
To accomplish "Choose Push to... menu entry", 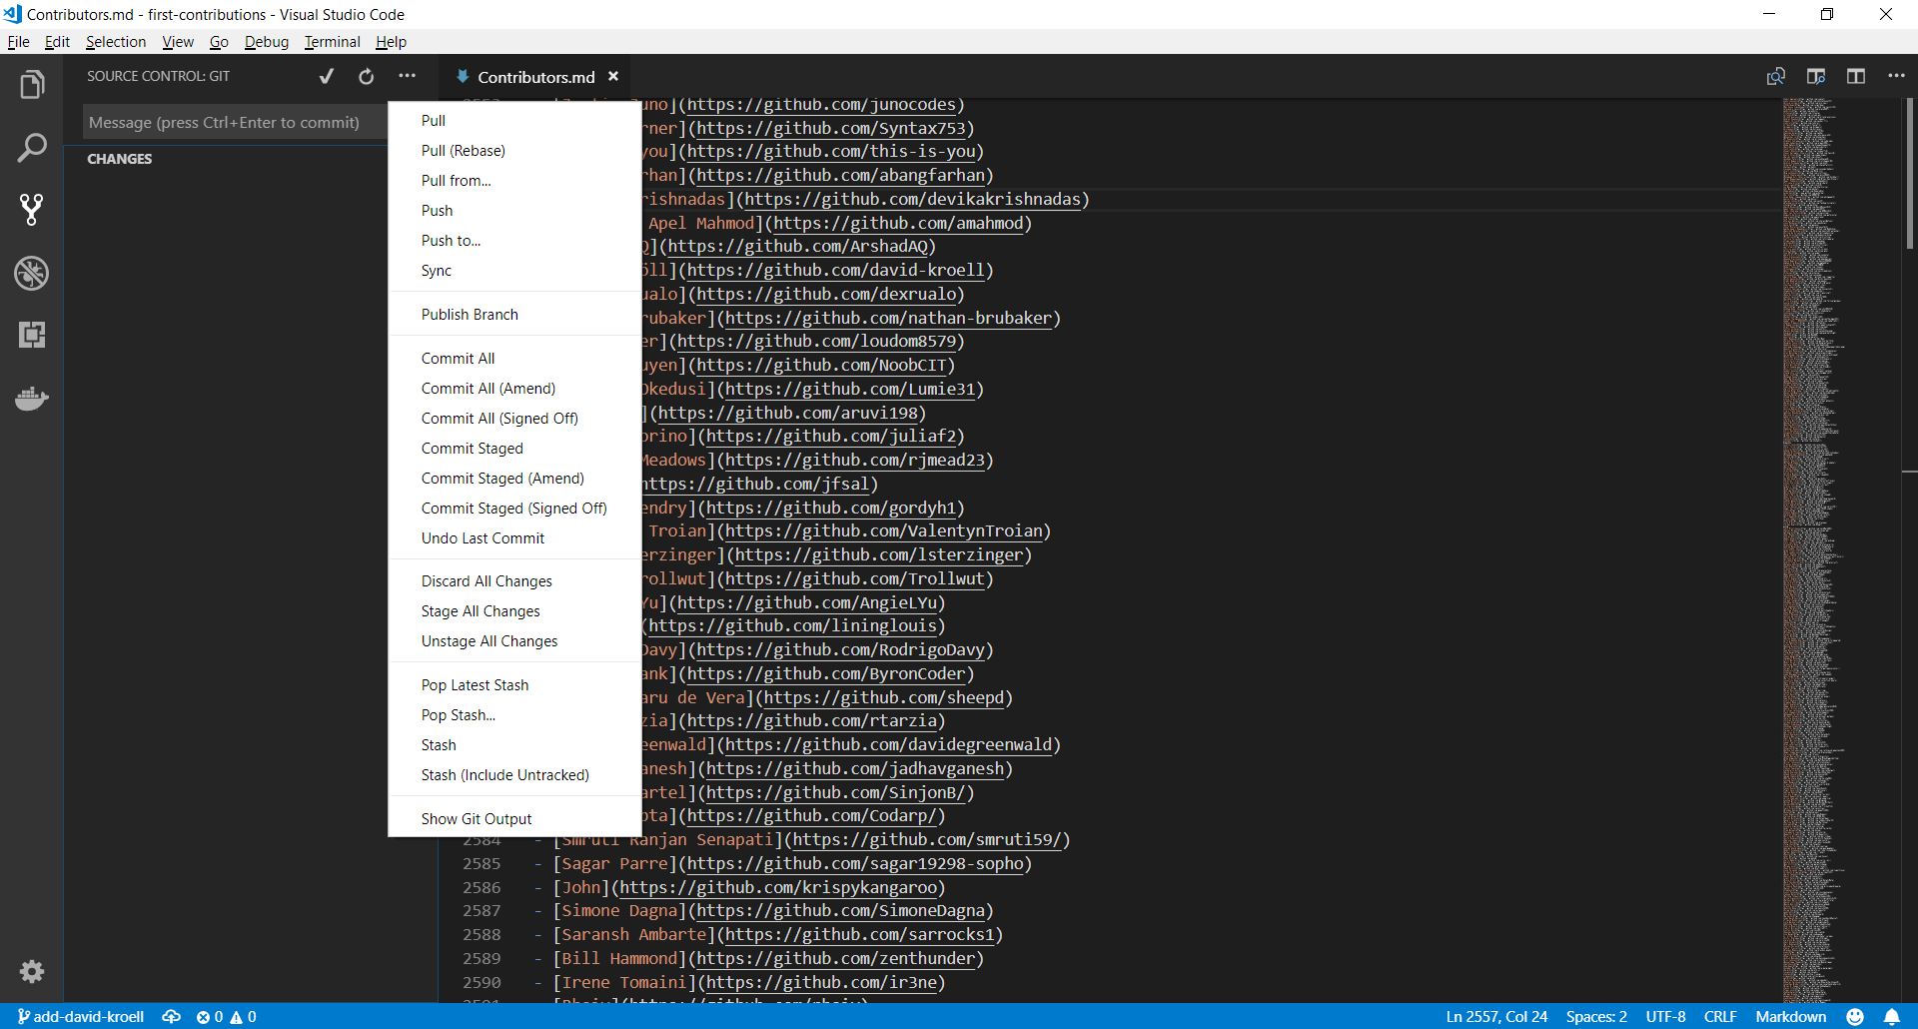I will pos(514,241).
